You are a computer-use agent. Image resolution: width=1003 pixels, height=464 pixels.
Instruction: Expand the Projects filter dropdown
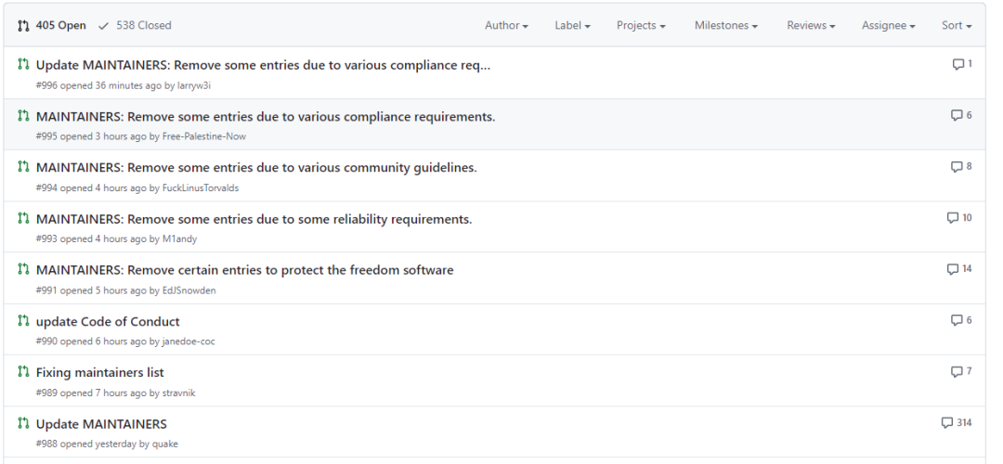(640, 26)
